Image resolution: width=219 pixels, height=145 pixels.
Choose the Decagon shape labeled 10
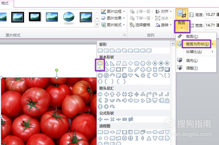click(x=161, y=63)
